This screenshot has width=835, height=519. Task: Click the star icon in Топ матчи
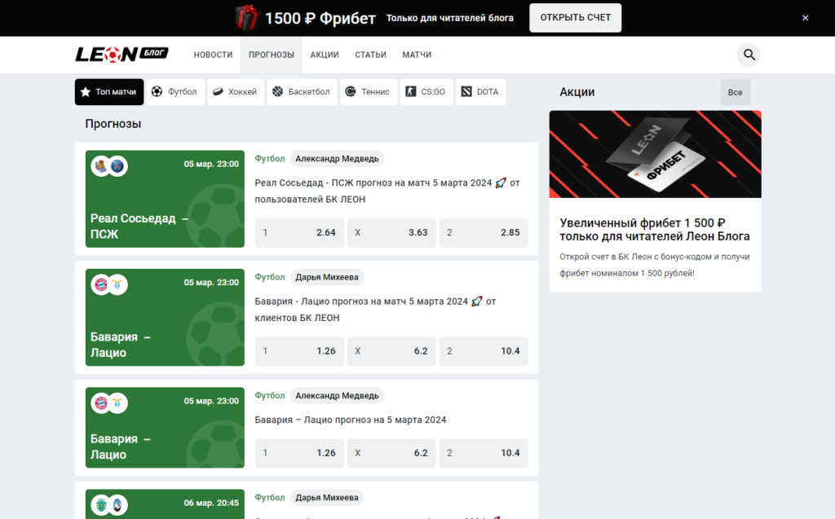[x=85, y=91]
